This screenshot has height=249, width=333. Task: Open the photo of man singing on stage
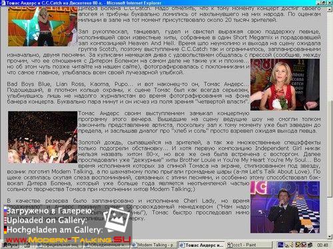pos(285,207)
